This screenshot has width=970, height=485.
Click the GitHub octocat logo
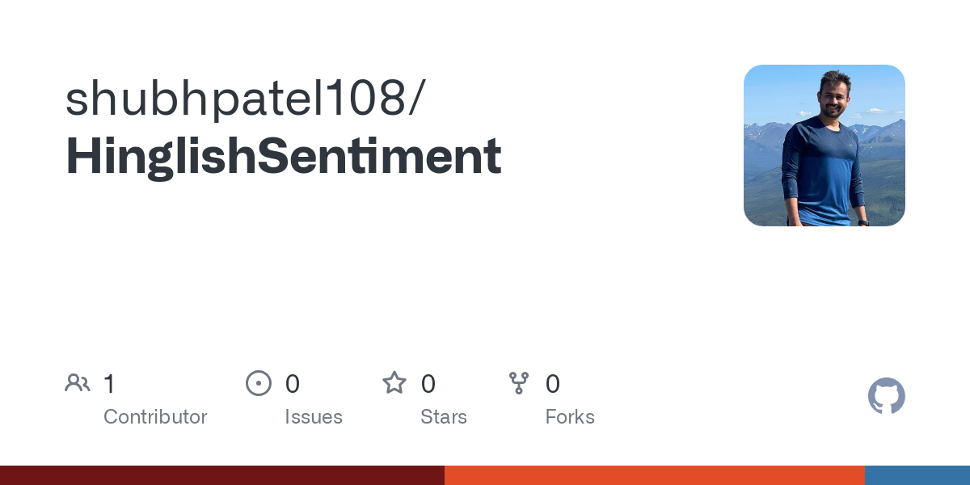tap(887, 396)
